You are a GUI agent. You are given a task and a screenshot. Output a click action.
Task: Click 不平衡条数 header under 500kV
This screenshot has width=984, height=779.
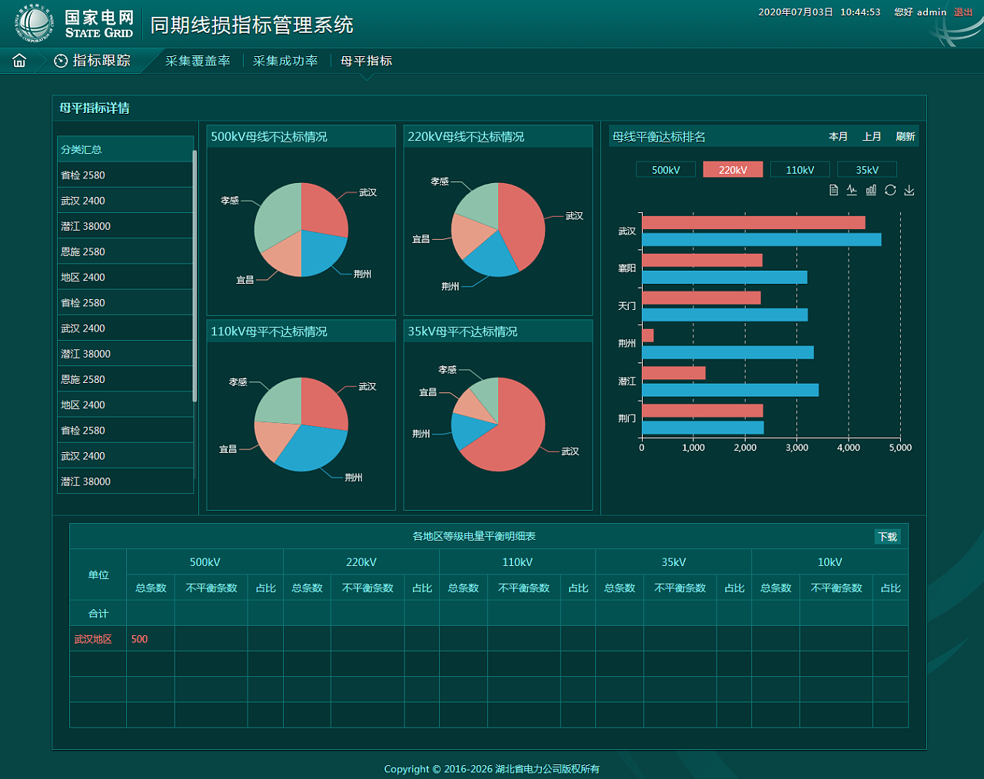pos(211,588)
